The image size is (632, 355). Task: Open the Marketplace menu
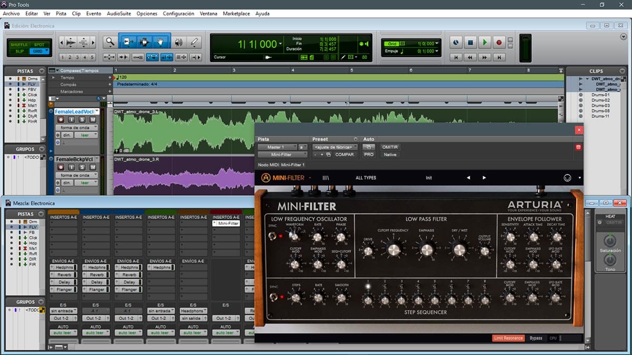(236, 14)
